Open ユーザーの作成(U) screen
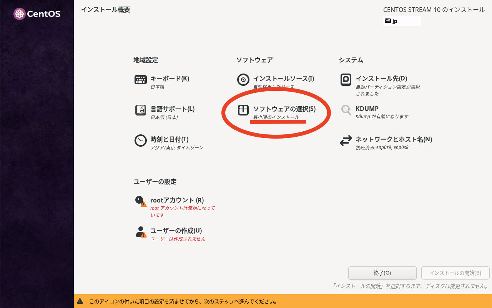The height and width of the screenshot is (308, 492). coord(176,231)
